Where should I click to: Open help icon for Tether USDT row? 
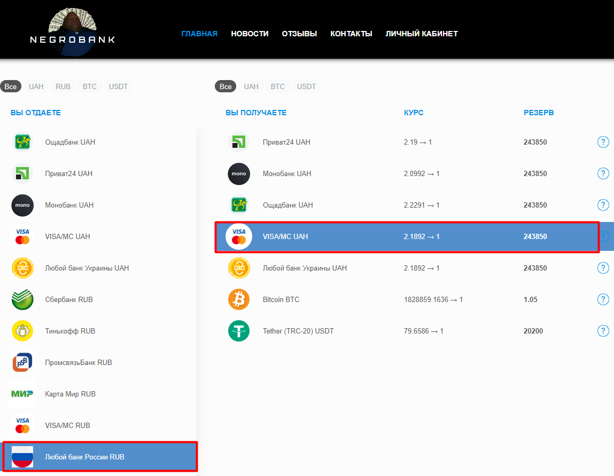tap(603, 331)
